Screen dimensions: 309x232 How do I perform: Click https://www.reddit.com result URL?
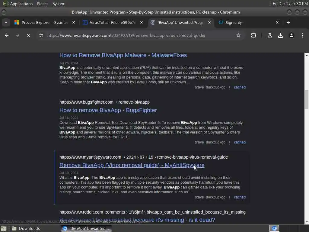(81, 212)
